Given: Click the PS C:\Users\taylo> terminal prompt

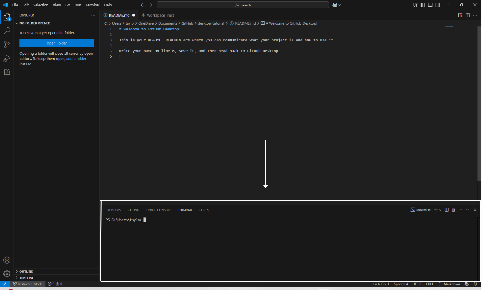Looking at the screenshot, I should (124, 220).
